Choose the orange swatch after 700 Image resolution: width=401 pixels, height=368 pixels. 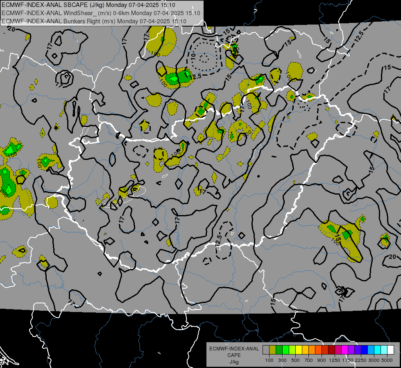[312, 350]
